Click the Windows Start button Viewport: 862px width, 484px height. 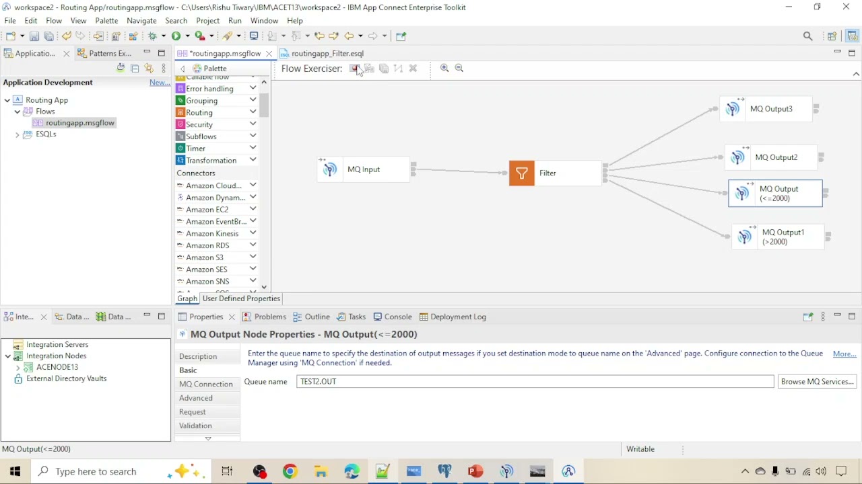coord(15,471)
